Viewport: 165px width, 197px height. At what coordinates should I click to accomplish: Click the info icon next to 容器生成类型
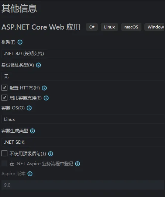(32, 131)
